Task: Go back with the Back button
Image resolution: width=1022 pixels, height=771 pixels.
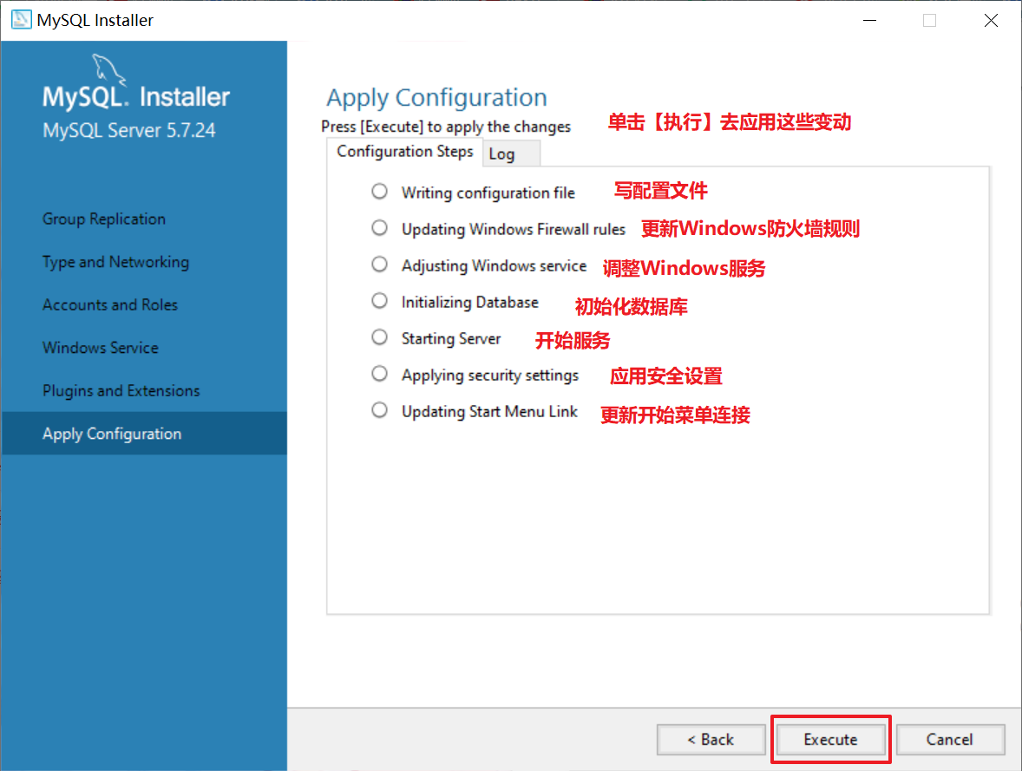Action: [711, 739]
